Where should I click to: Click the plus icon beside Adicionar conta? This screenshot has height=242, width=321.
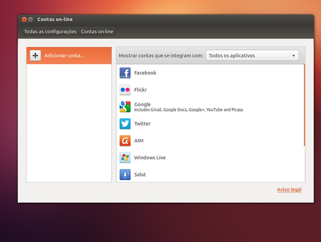[36, 56]
